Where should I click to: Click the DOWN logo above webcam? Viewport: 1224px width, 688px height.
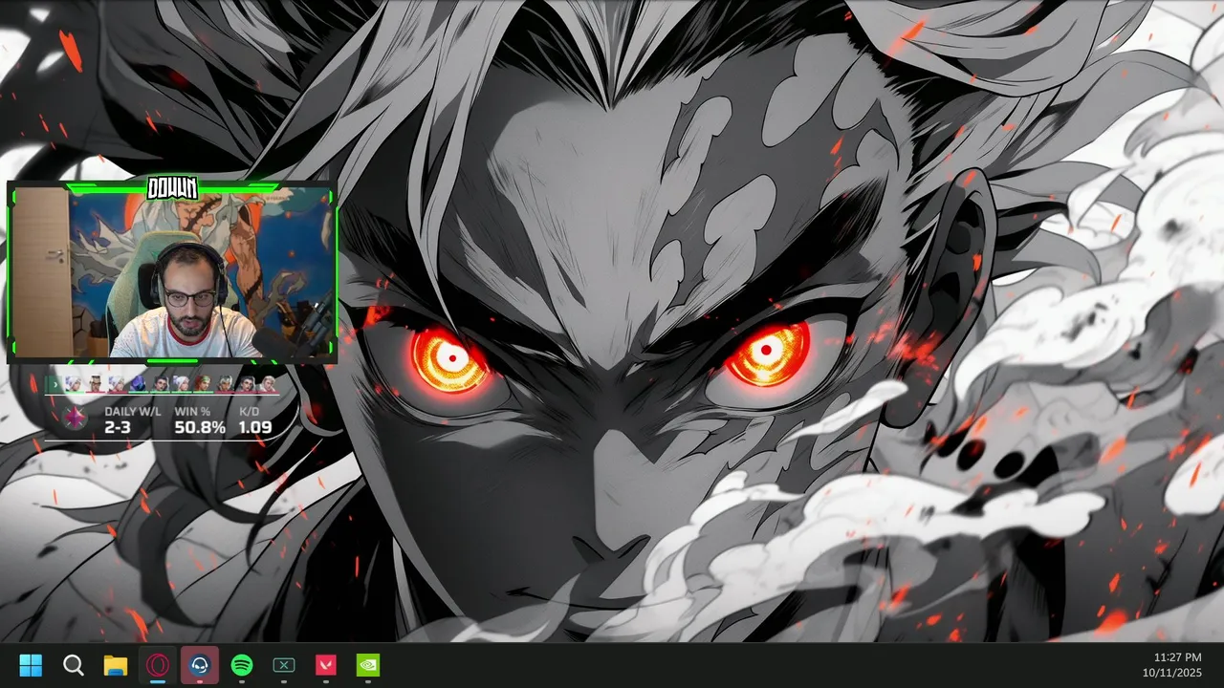coord(172,187)
